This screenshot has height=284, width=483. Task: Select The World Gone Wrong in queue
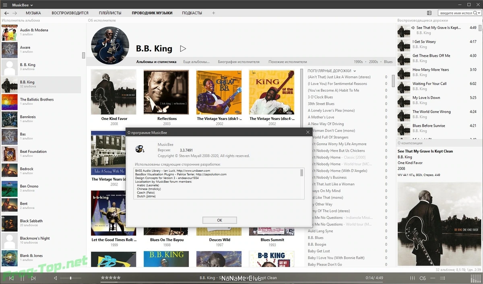click(x=438, y=114)
